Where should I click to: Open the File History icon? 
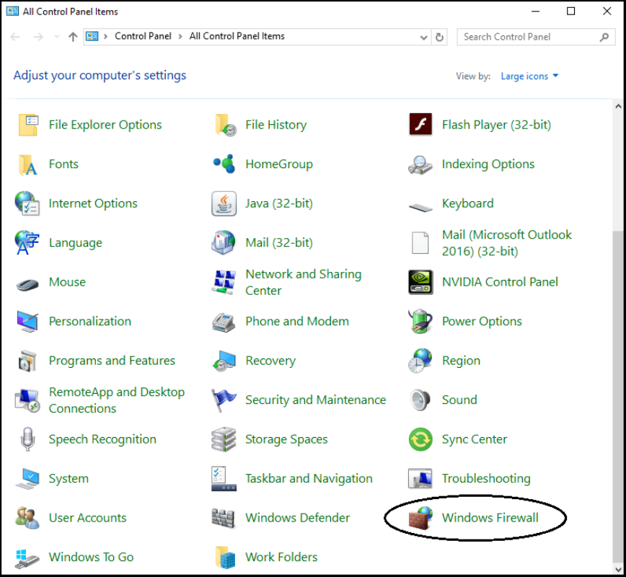(225, 125)
